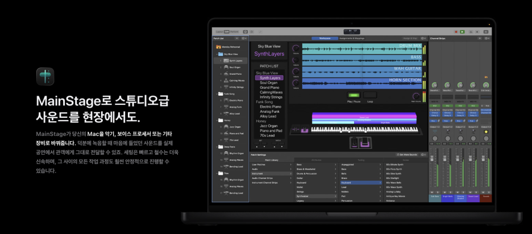
Task: Open the Patch Settings gear dropdown menu
Action: click(x=423, y=155)
